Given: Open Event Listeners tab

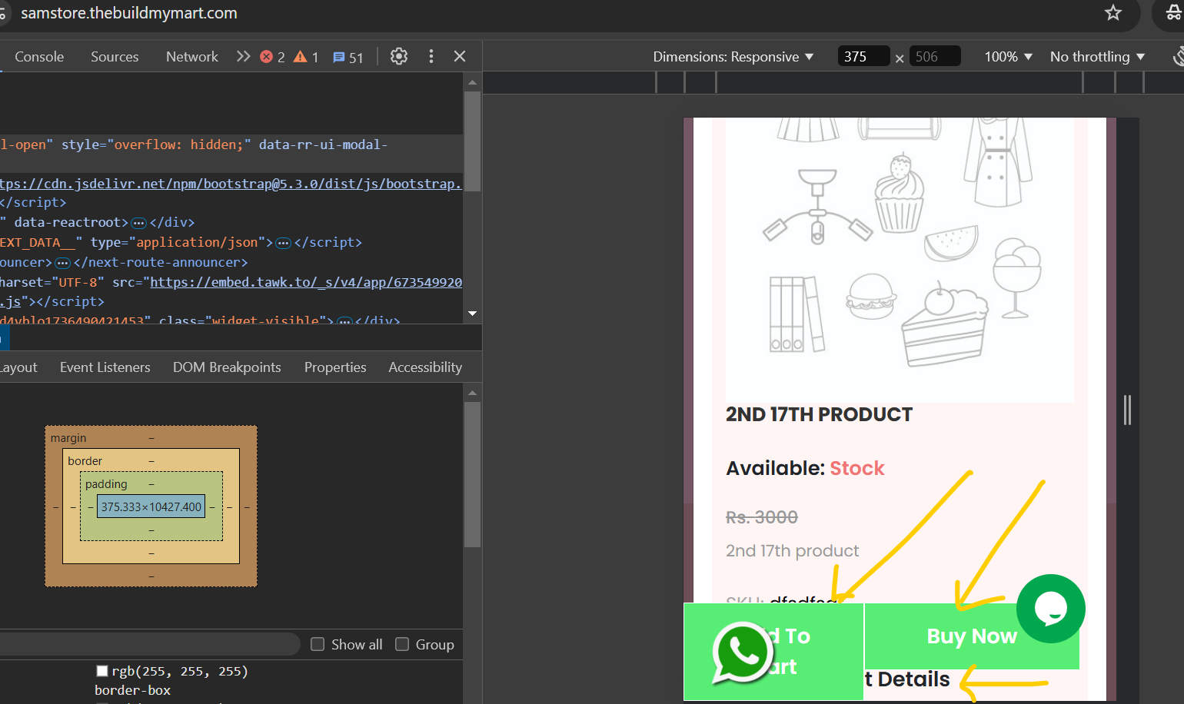Looking at the screenshot, I should [x=105, y=367].
